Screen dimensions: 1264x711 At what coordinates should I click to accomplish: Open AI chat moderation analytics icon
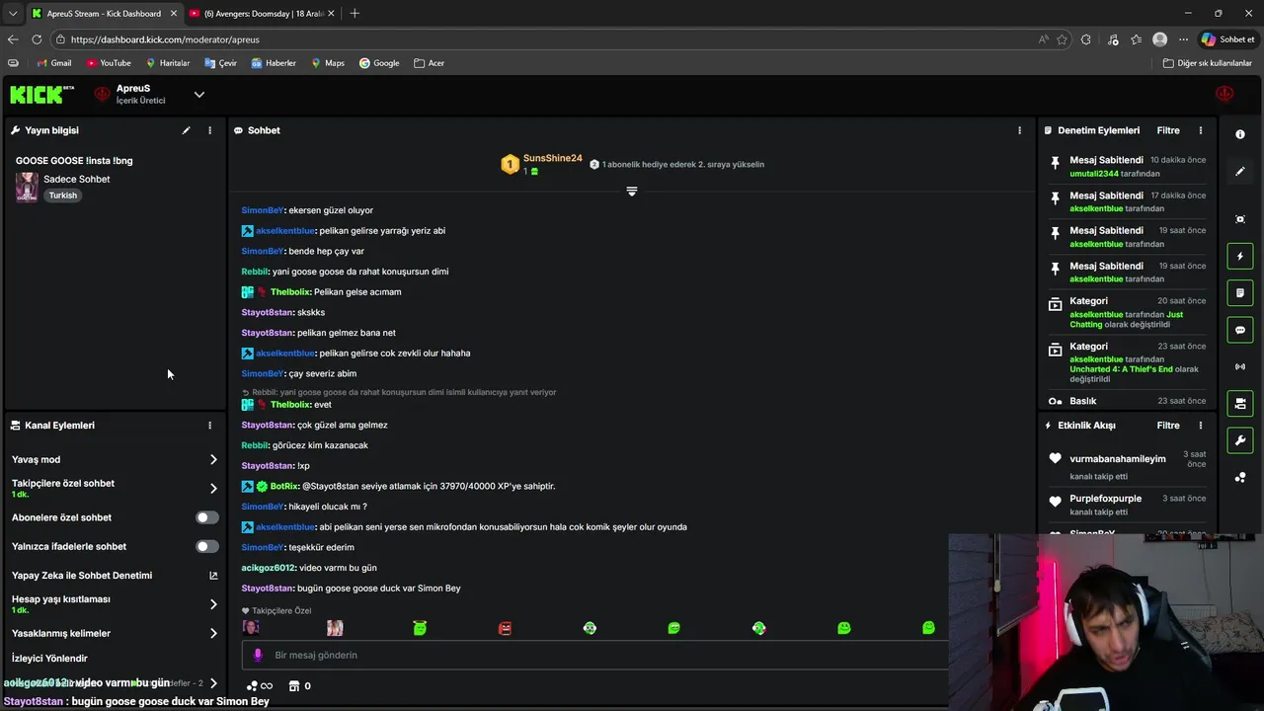213,576
